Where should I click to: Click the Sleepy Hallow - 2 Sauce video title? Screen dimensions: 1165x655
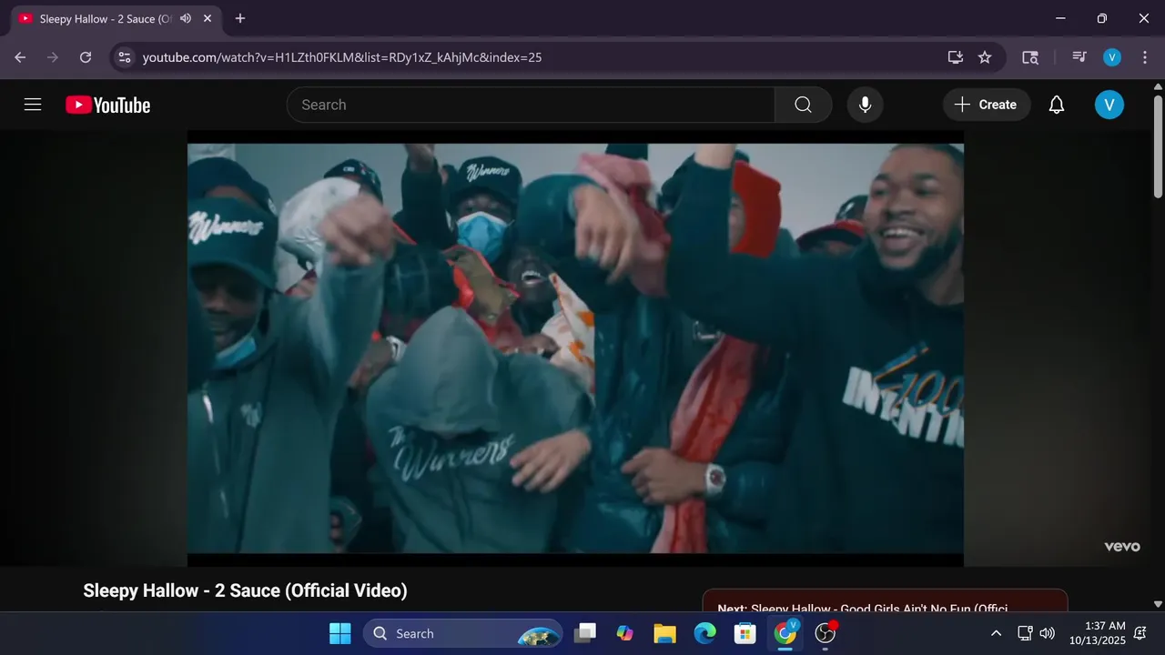pos(245,590)
